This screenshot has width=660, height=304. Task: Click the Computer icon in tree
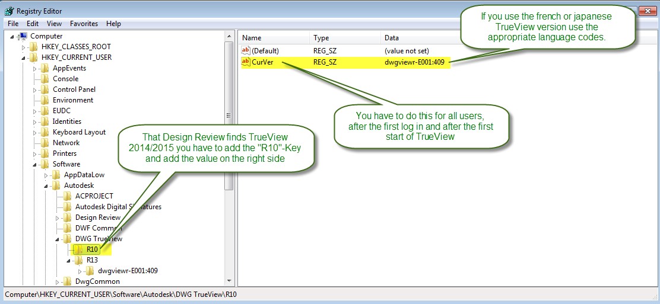(24, 36)
